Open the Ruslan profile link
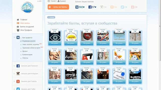Viewport: 161px width, 90px height. point(63,1)
